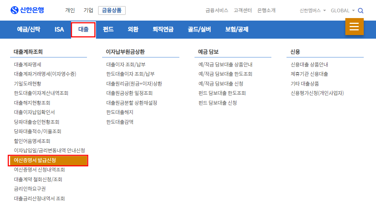Image resolution: width=376 pixels, height=207 pixels.
Task: Click the 예금 담보 section heading
Action: pyautogui.click(x=208, y=52)
